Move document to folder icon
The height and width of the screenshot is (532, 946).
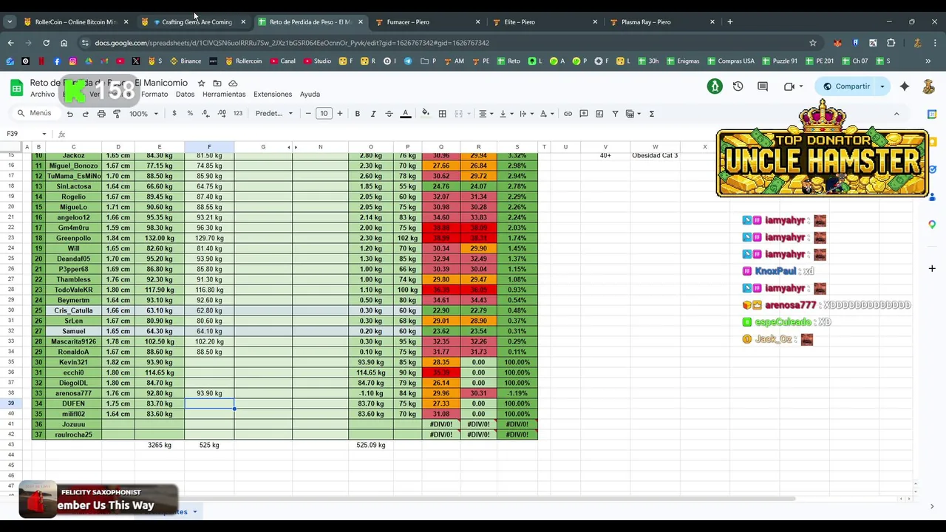click(x=217, y=83)
